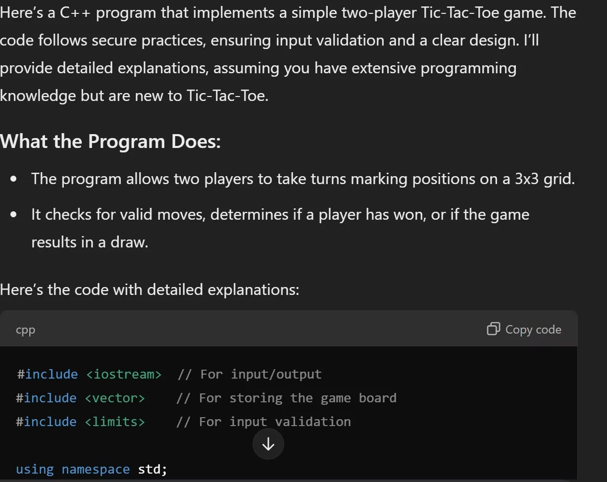Click "results in a draw." bullet text
This screenshot has height=482, width=607.
pyautogui.click(x=90, y=242)
